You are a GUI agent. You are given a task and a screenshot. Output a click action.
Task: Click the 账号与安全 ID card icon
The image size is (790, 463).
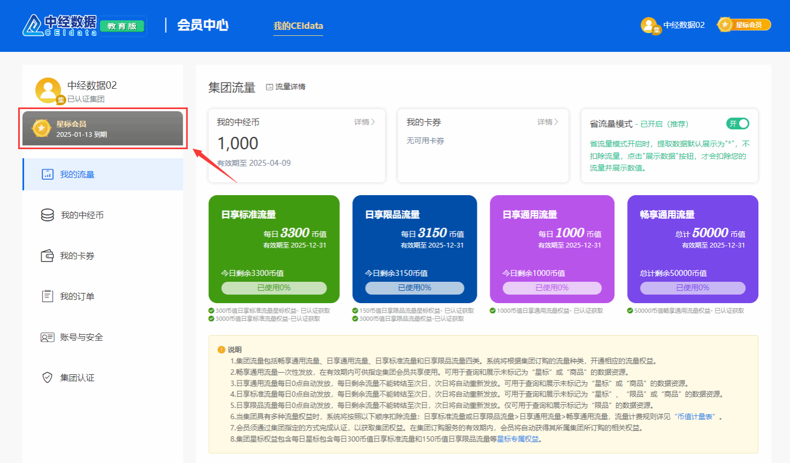48,337
